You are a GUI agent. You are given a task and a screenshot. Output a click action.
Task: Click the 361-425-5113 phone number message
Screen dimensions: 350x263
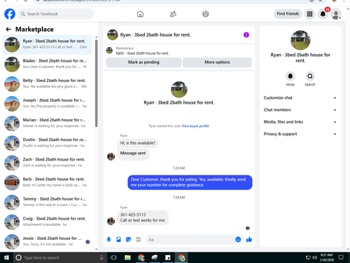[143, 217]
